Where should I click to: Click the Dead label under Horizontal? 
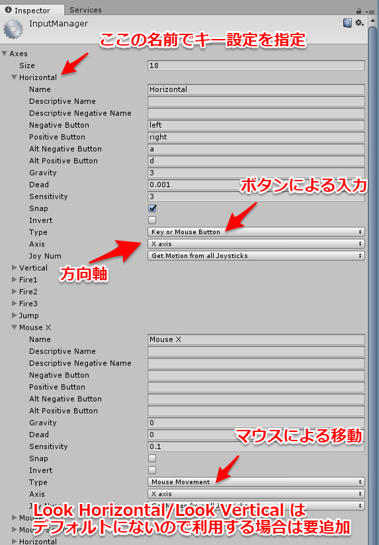(x=39, y=185)
